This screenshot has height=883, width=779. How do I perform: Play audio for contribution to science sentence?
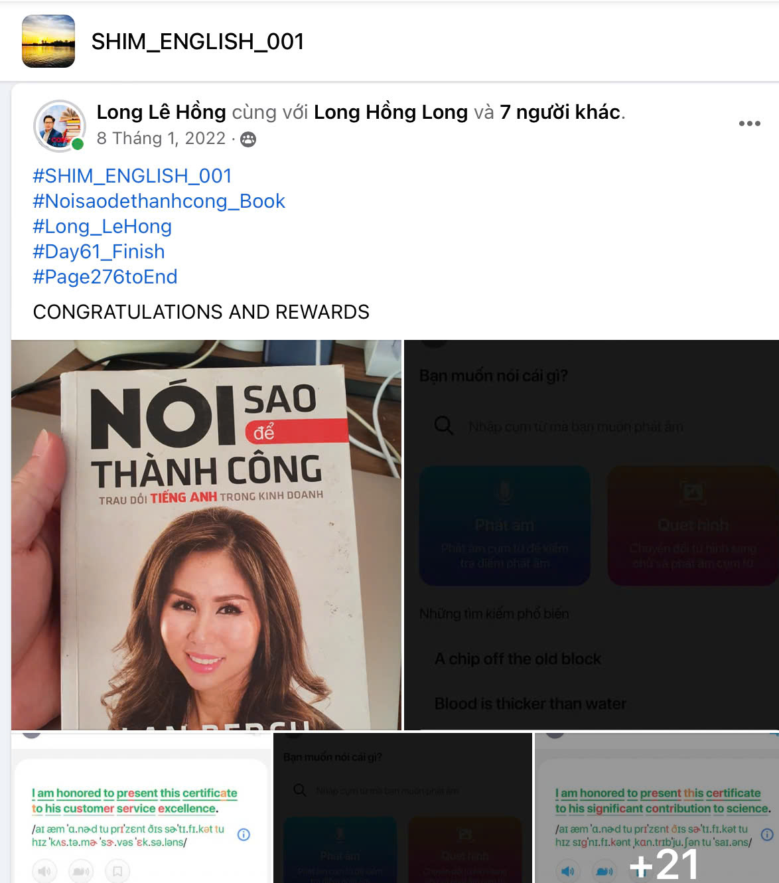tap(568, 871)
